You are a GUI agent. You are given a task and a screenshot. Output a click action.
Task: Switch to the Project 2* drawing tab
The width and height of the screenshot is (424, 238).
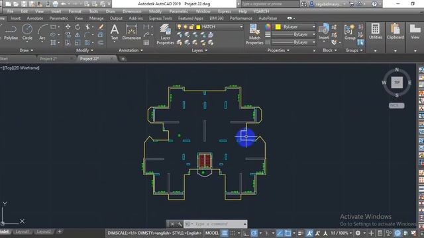[48, 59]
